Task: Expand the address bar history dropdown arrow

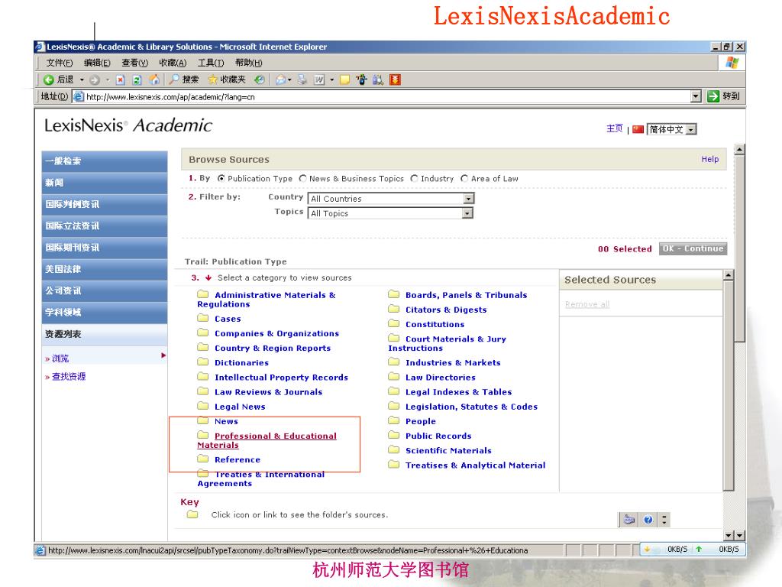Action: pyautogui.click(x=696, y=96)
